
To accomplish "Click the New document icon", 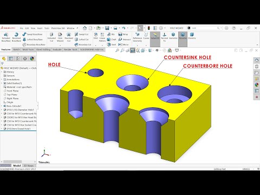I will click(90, 28).
